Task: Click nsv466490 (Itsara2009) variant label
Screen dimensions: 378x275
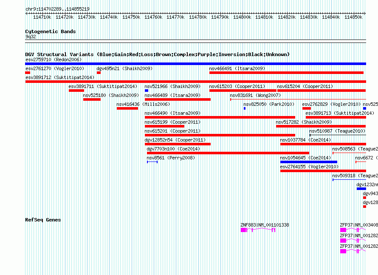Action: [172, 113]
